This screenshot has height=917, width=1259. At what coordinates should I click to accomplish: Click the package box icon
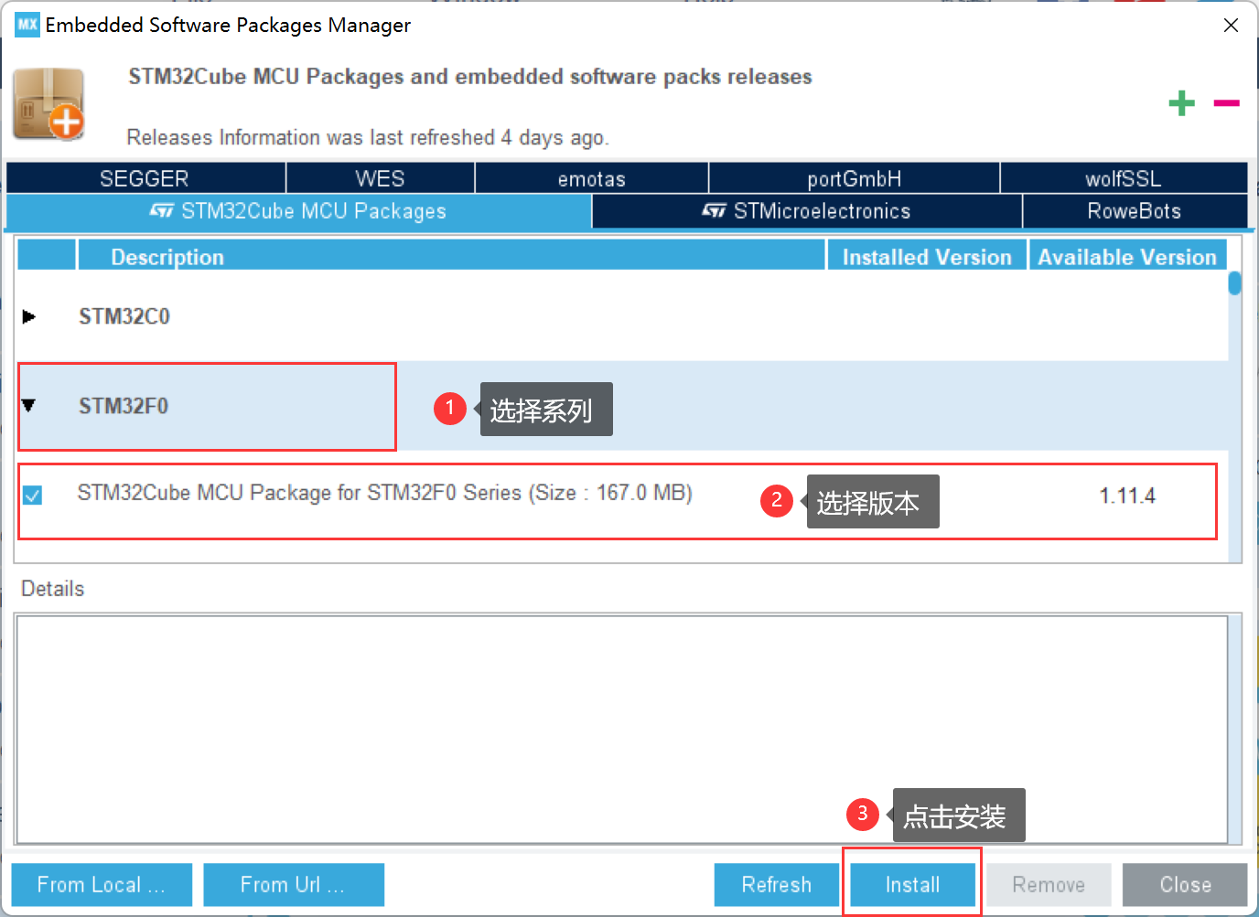(x=49, y=104)
